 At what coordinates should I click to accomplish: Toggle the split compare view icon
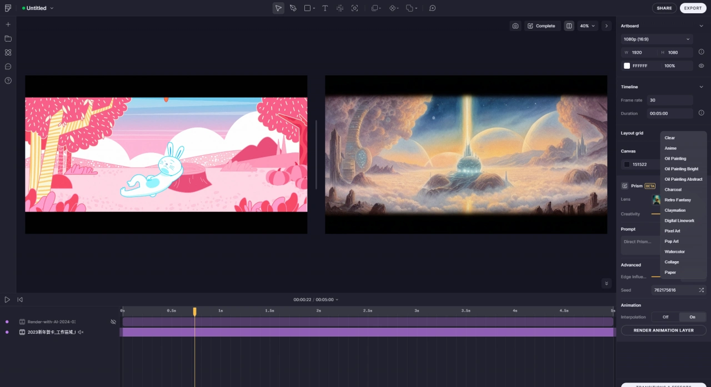point(569,26)
